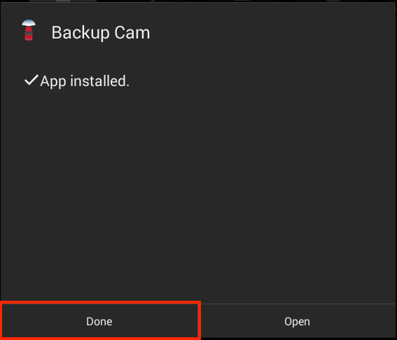Click the Backup Cam title text
This screenshot has width=397, height=340.
[101, 33]
